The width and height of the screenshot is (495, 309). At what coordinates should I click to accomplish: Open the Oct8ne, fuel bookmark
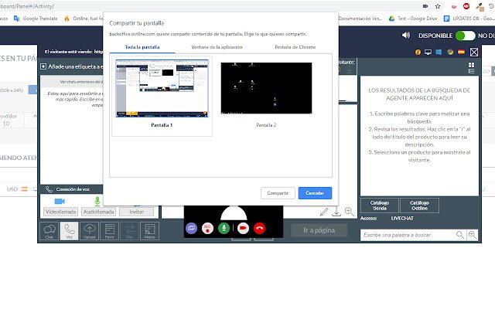click(84, 19)
